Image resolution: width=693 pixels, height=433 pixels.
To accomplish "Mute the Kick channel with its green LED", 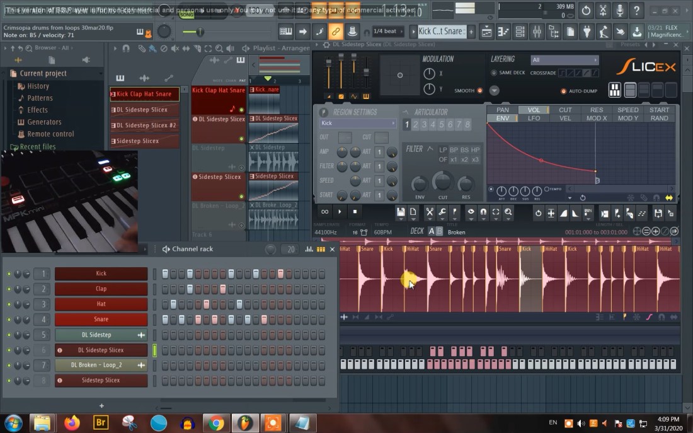I will [9, 274].
